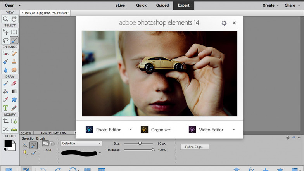Close the IMG_4614.jpg document tab
The width and height of the screenshot is (304, 171).
click(22, 13)
